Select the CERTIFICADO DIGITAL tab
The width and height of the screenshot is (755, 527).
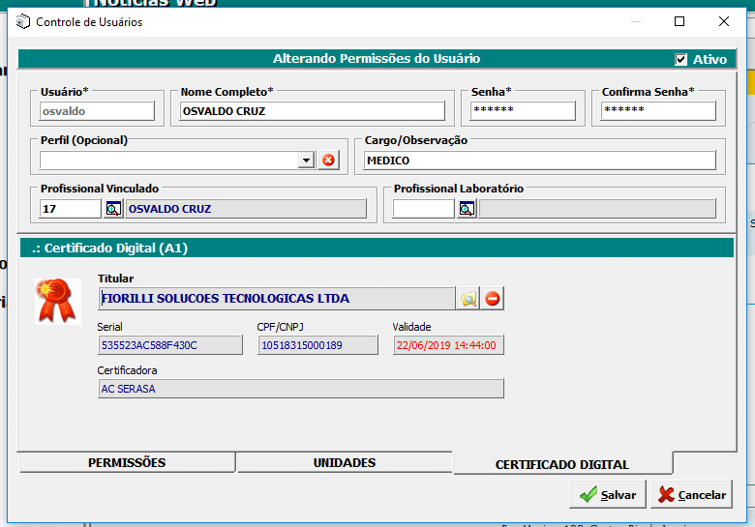[561, 464]
